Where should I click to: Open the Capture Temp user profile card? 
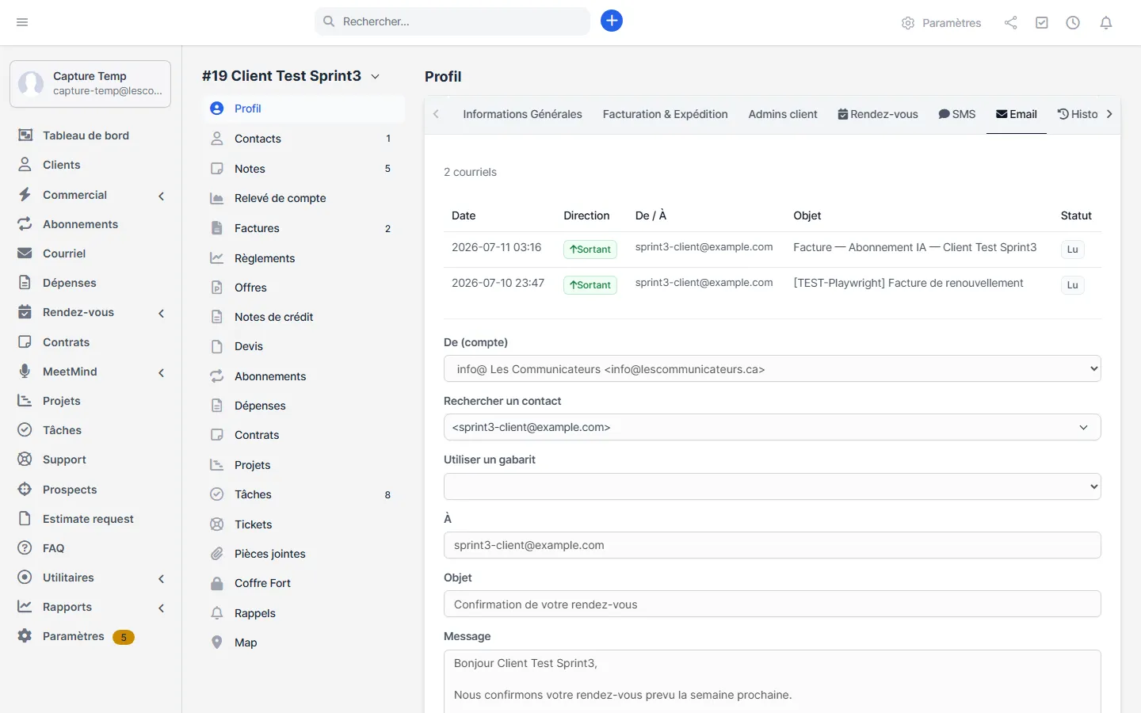coord(90,83)
